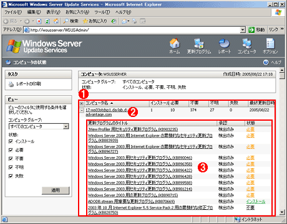Click IE Refresh toolbar icon
287x224 pixels.
(47, 21)
